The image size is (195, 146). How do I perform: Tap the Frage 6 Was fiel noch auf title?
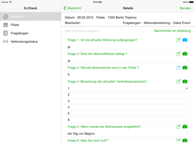pyautogui.click(x=88, y=140)
